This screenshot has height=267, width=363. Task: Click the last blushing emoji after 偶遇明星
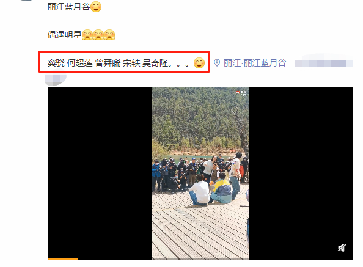click(x=109, y=35)
